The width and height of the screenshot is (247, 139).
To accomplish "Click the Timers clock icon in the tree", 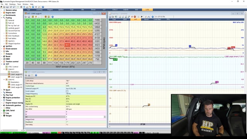I will click(4, 100).
